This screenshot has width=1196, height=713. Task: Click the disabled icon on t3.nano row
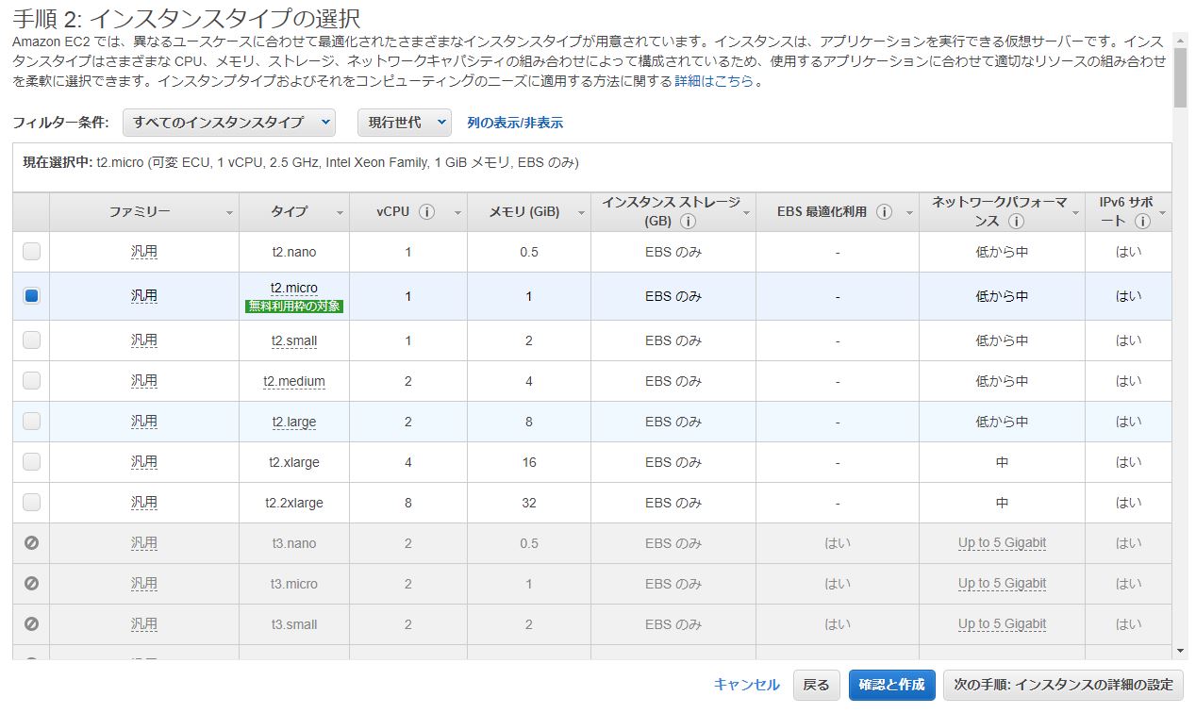pyautogui.click(x=31, y=543)
